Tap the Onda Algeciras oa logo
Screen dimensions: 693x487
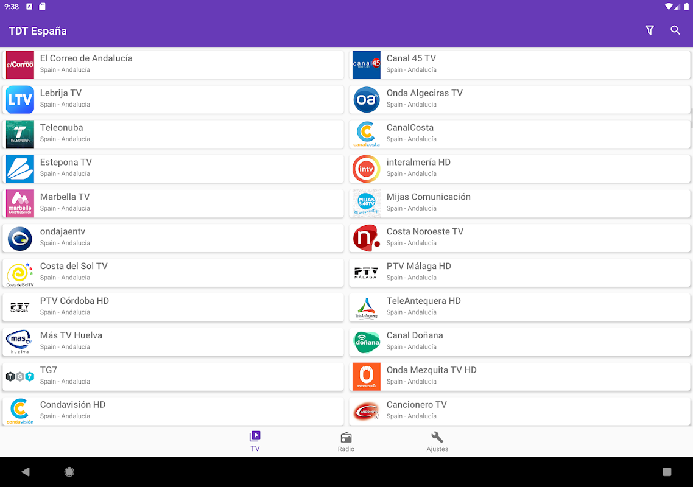367,99
